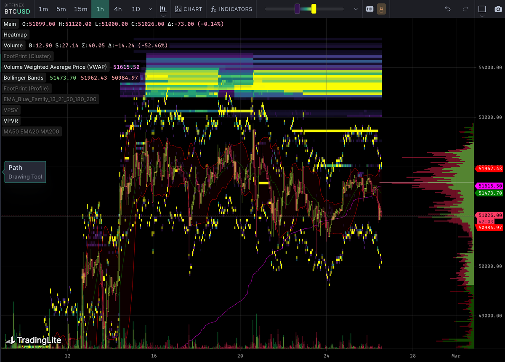Click the TradingLite logo
Screen dimensions: 505x362
(x=33, y=340)
